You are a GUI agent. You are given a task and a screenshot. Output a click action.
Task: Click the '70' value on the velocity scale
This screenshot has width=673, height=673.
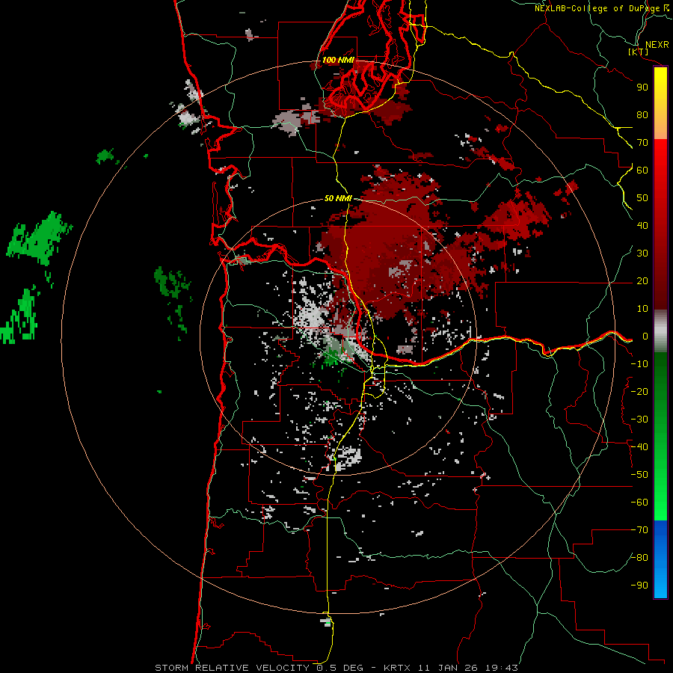642,143
